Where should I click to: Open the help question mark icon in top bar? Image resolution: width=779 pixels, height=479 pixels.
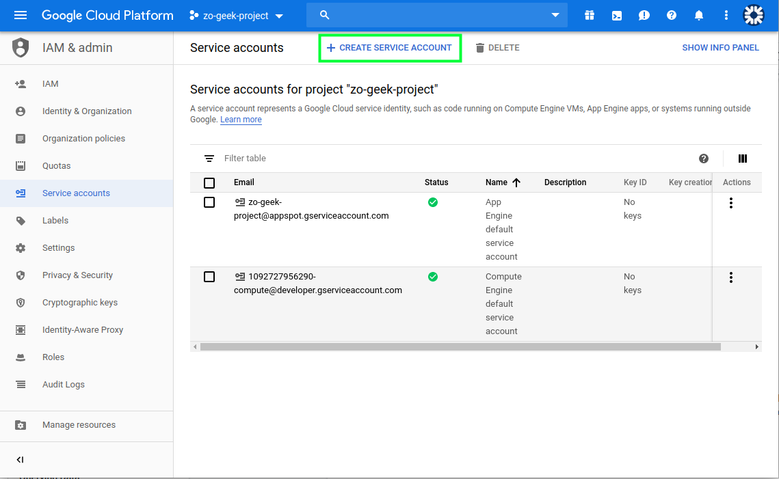671,16
